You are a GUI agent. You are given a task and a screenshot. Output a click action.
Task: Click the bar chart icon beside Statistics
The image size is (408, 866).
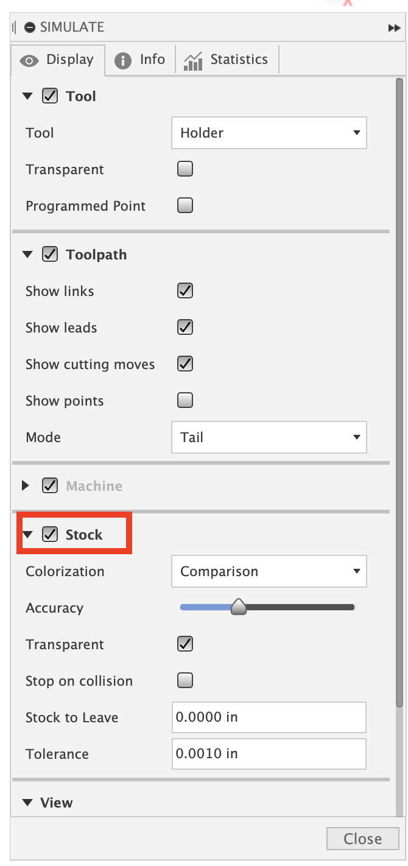(x=194, y=59)
